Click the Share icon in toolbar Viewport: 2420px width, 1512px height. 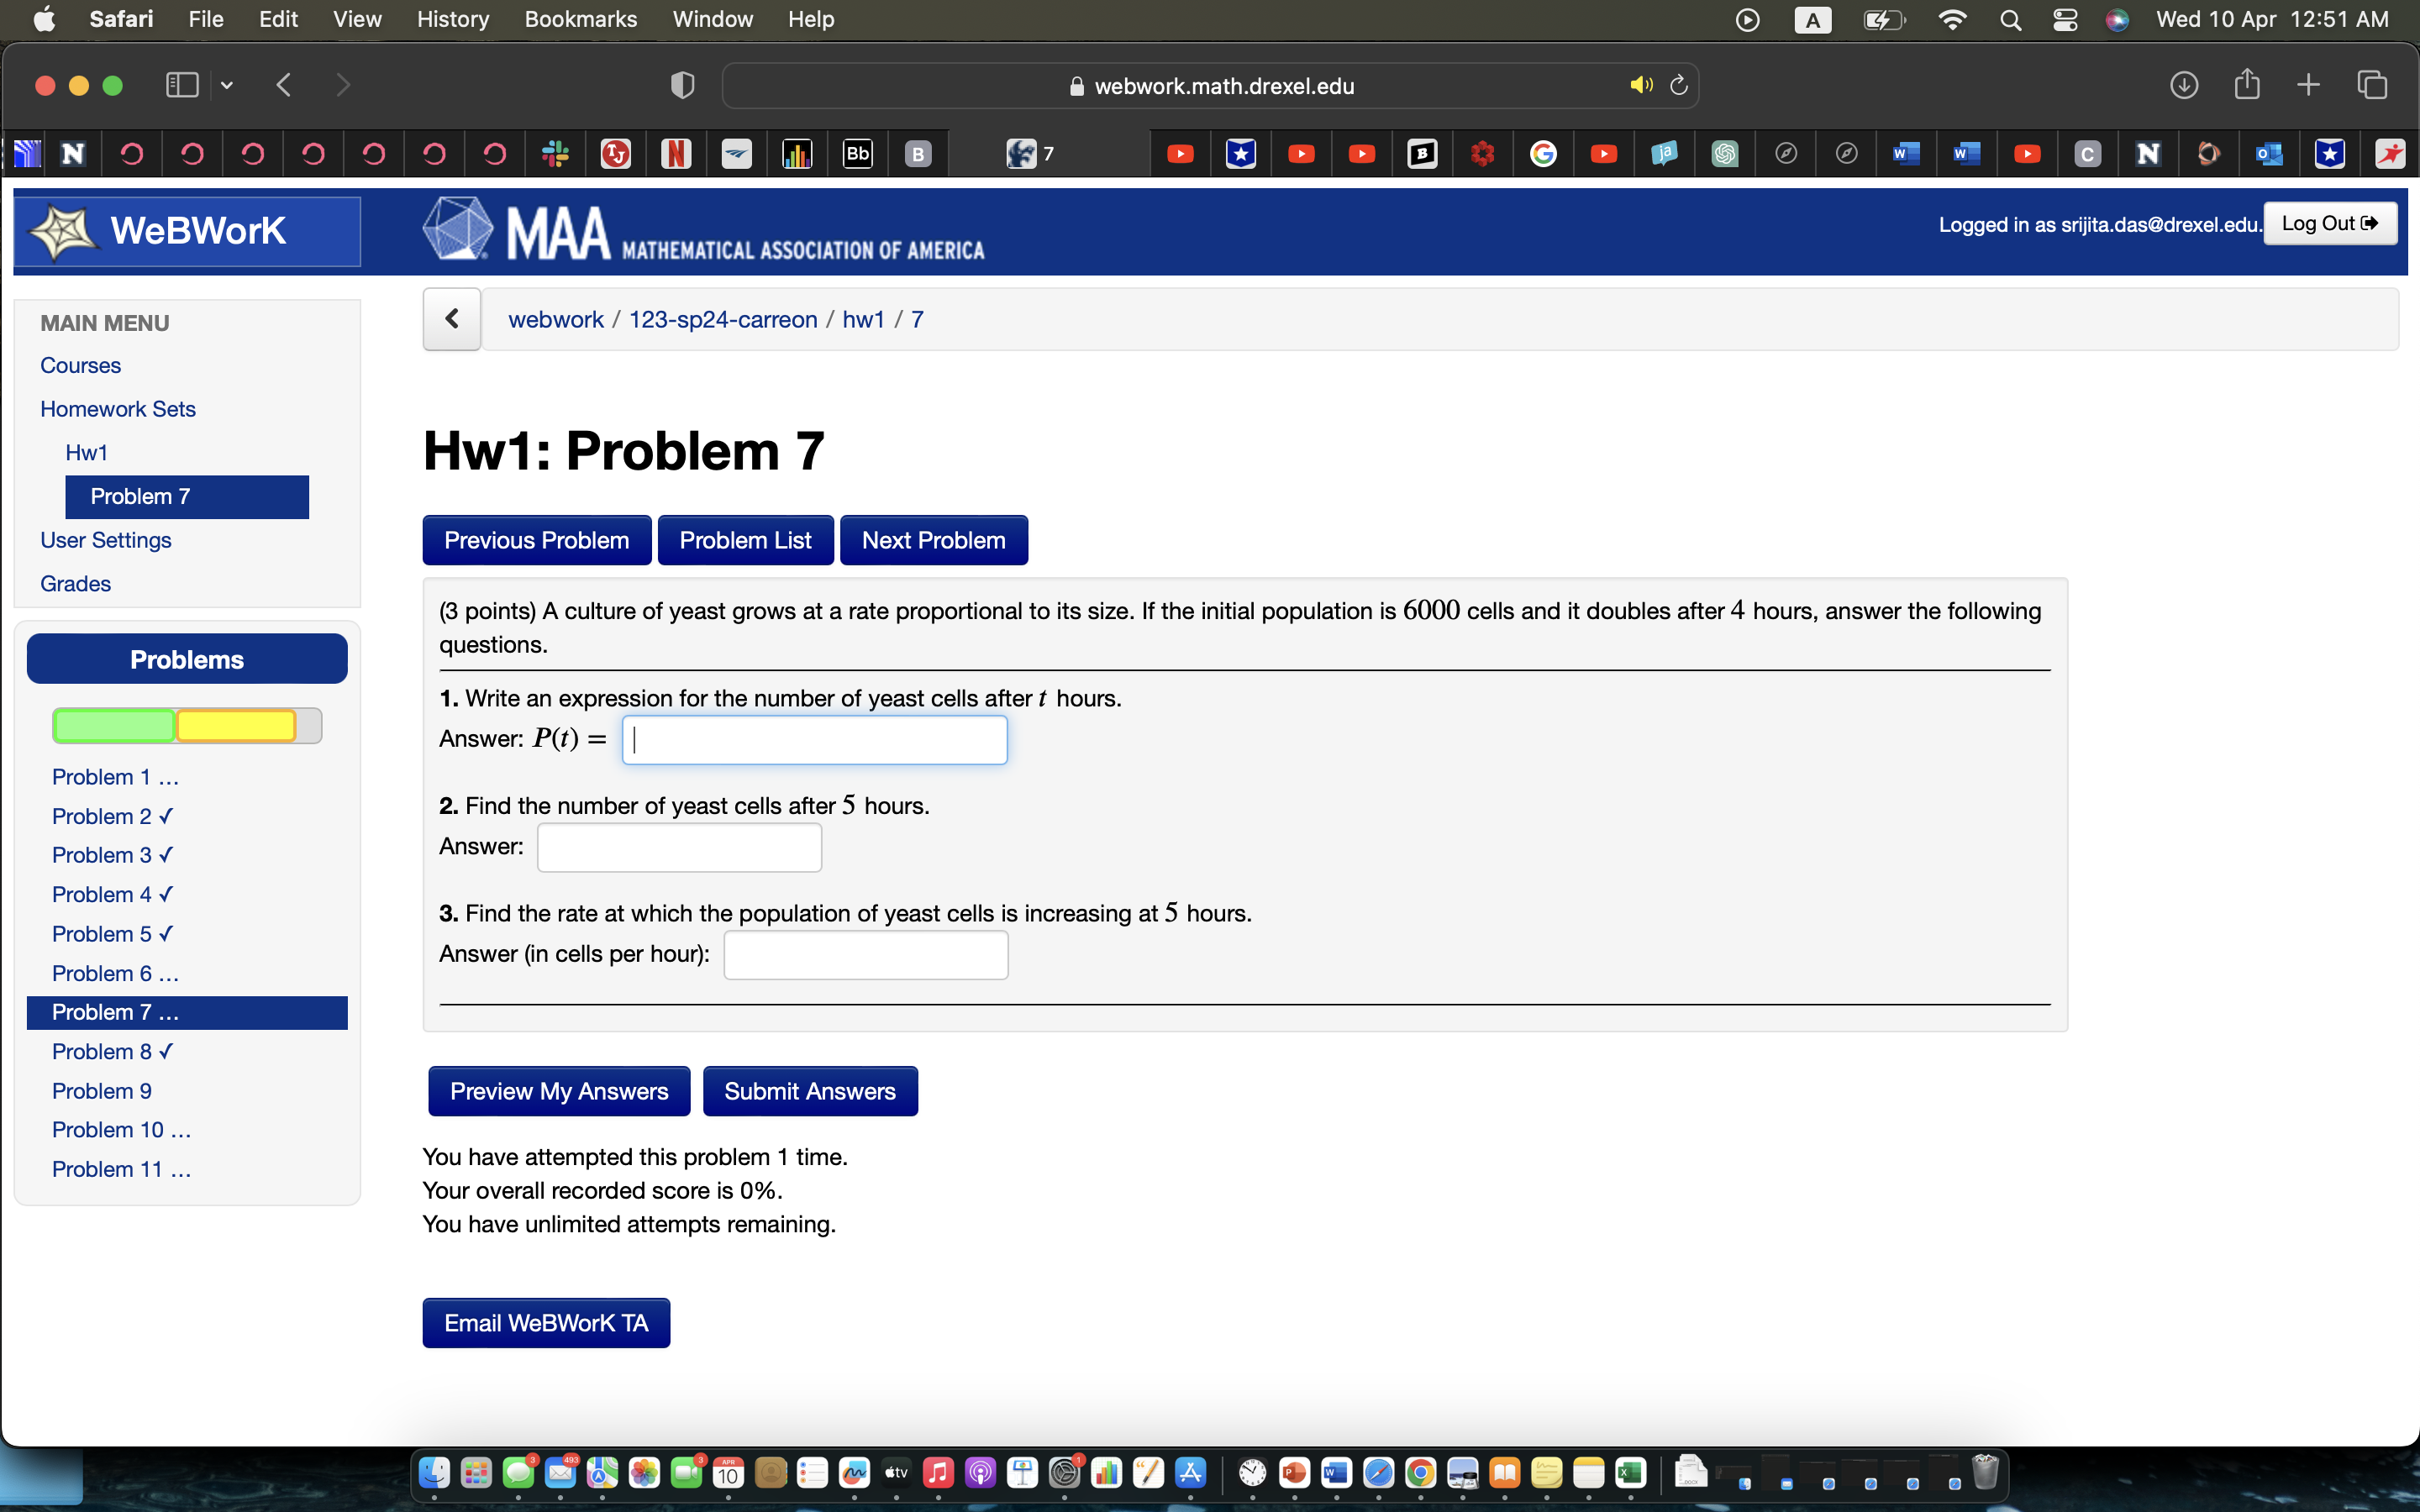click(2247, 85)
